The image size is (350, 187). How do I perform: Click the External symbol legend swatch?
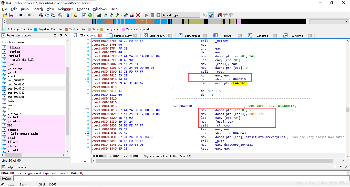tap(123, 29)
